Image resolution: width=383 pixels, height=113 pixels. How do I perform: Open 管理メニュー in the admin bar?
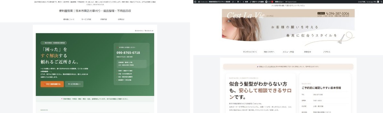coord(279,2)
